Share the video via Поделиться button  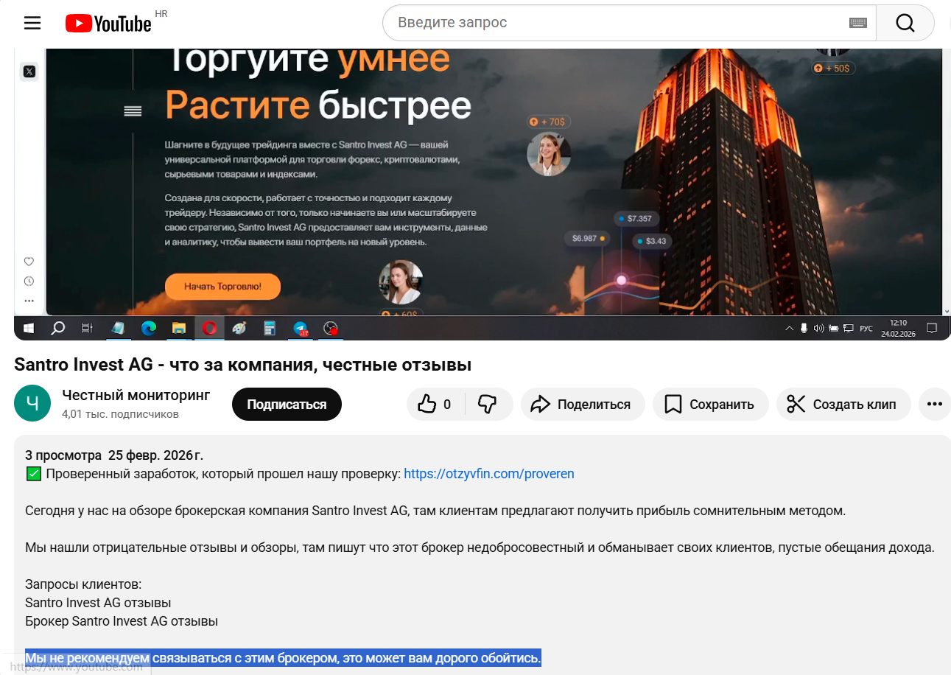pos(582,404)
